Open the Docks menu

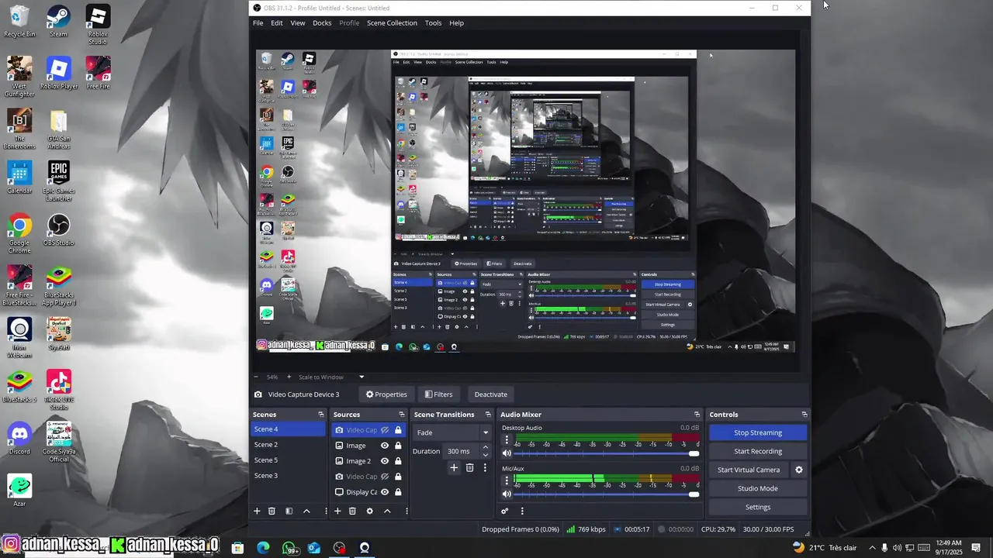click(322, 22)
